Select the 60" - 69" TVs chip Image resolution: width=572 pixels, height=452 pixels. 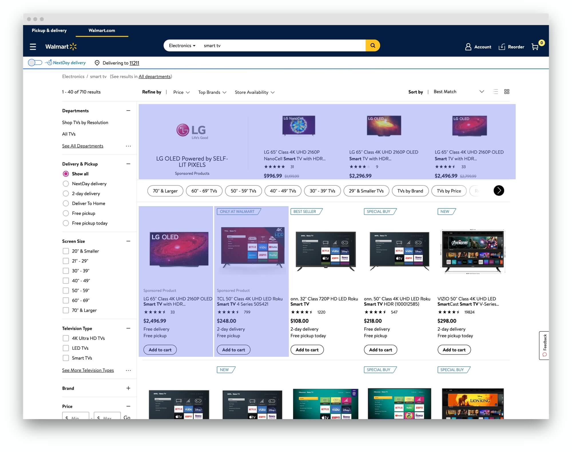tap(204, 191)
